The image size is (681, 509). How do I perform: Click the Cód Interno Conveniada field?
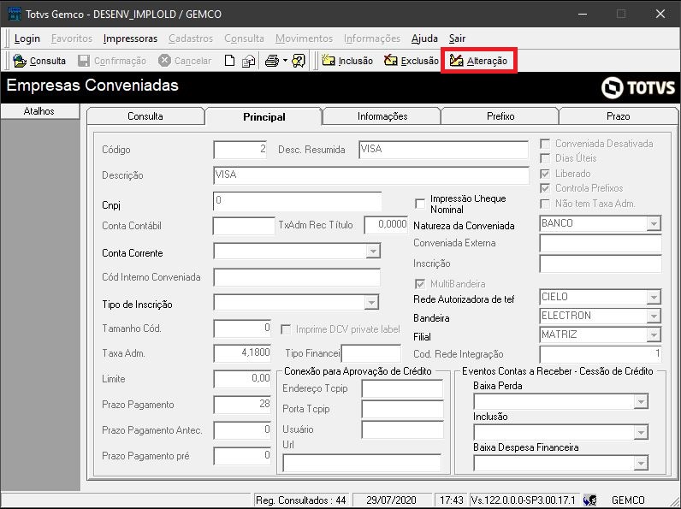pos(297,277)
